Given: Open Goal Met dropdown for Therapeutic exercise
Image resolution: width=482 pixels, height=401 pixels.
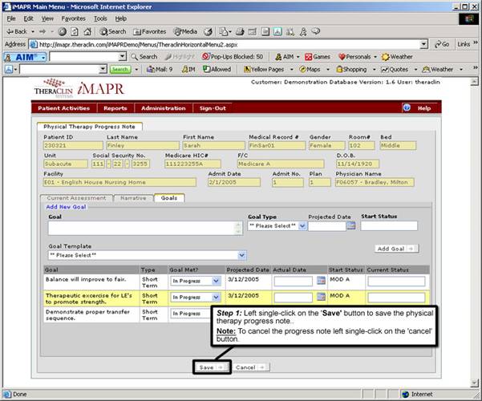Looking at the screenshot, I should (x=216, y=297).
